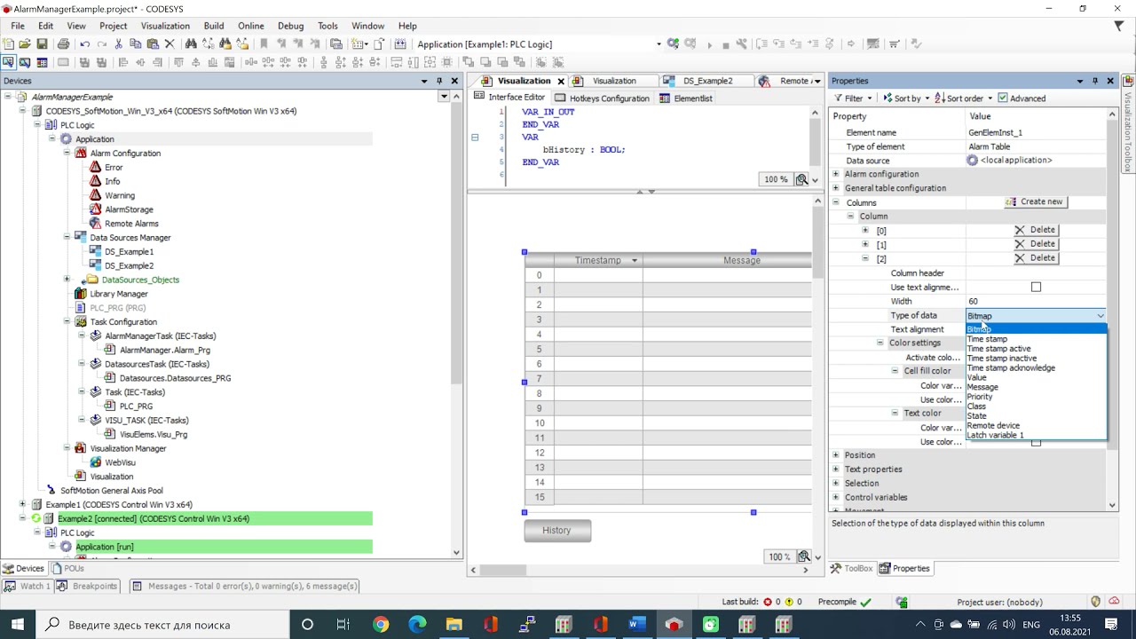Image resolution: width=1136 pixels, height=639 pixels.
Task: Expand column [0] properties
Action: (865, 230)
